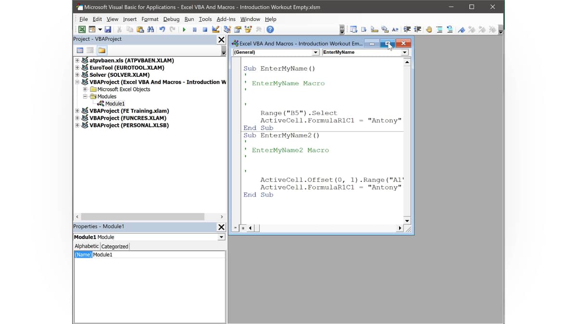Click the Cut scissors icon
The image size is (577, 324).
point(119,29)
